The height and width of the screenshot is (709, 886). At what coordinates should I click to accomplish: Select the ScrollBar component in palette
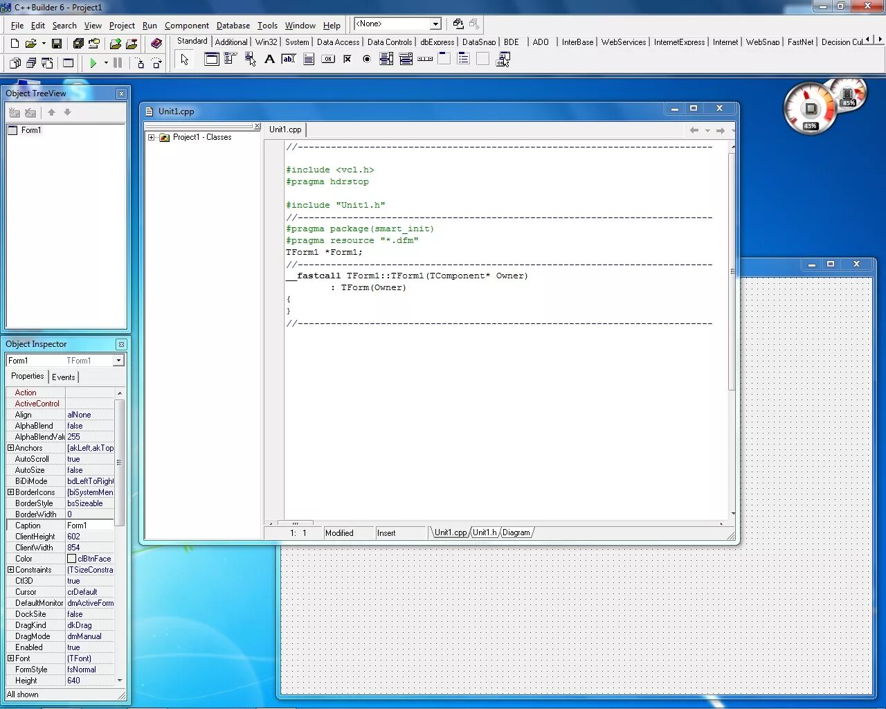coord(425,59)
